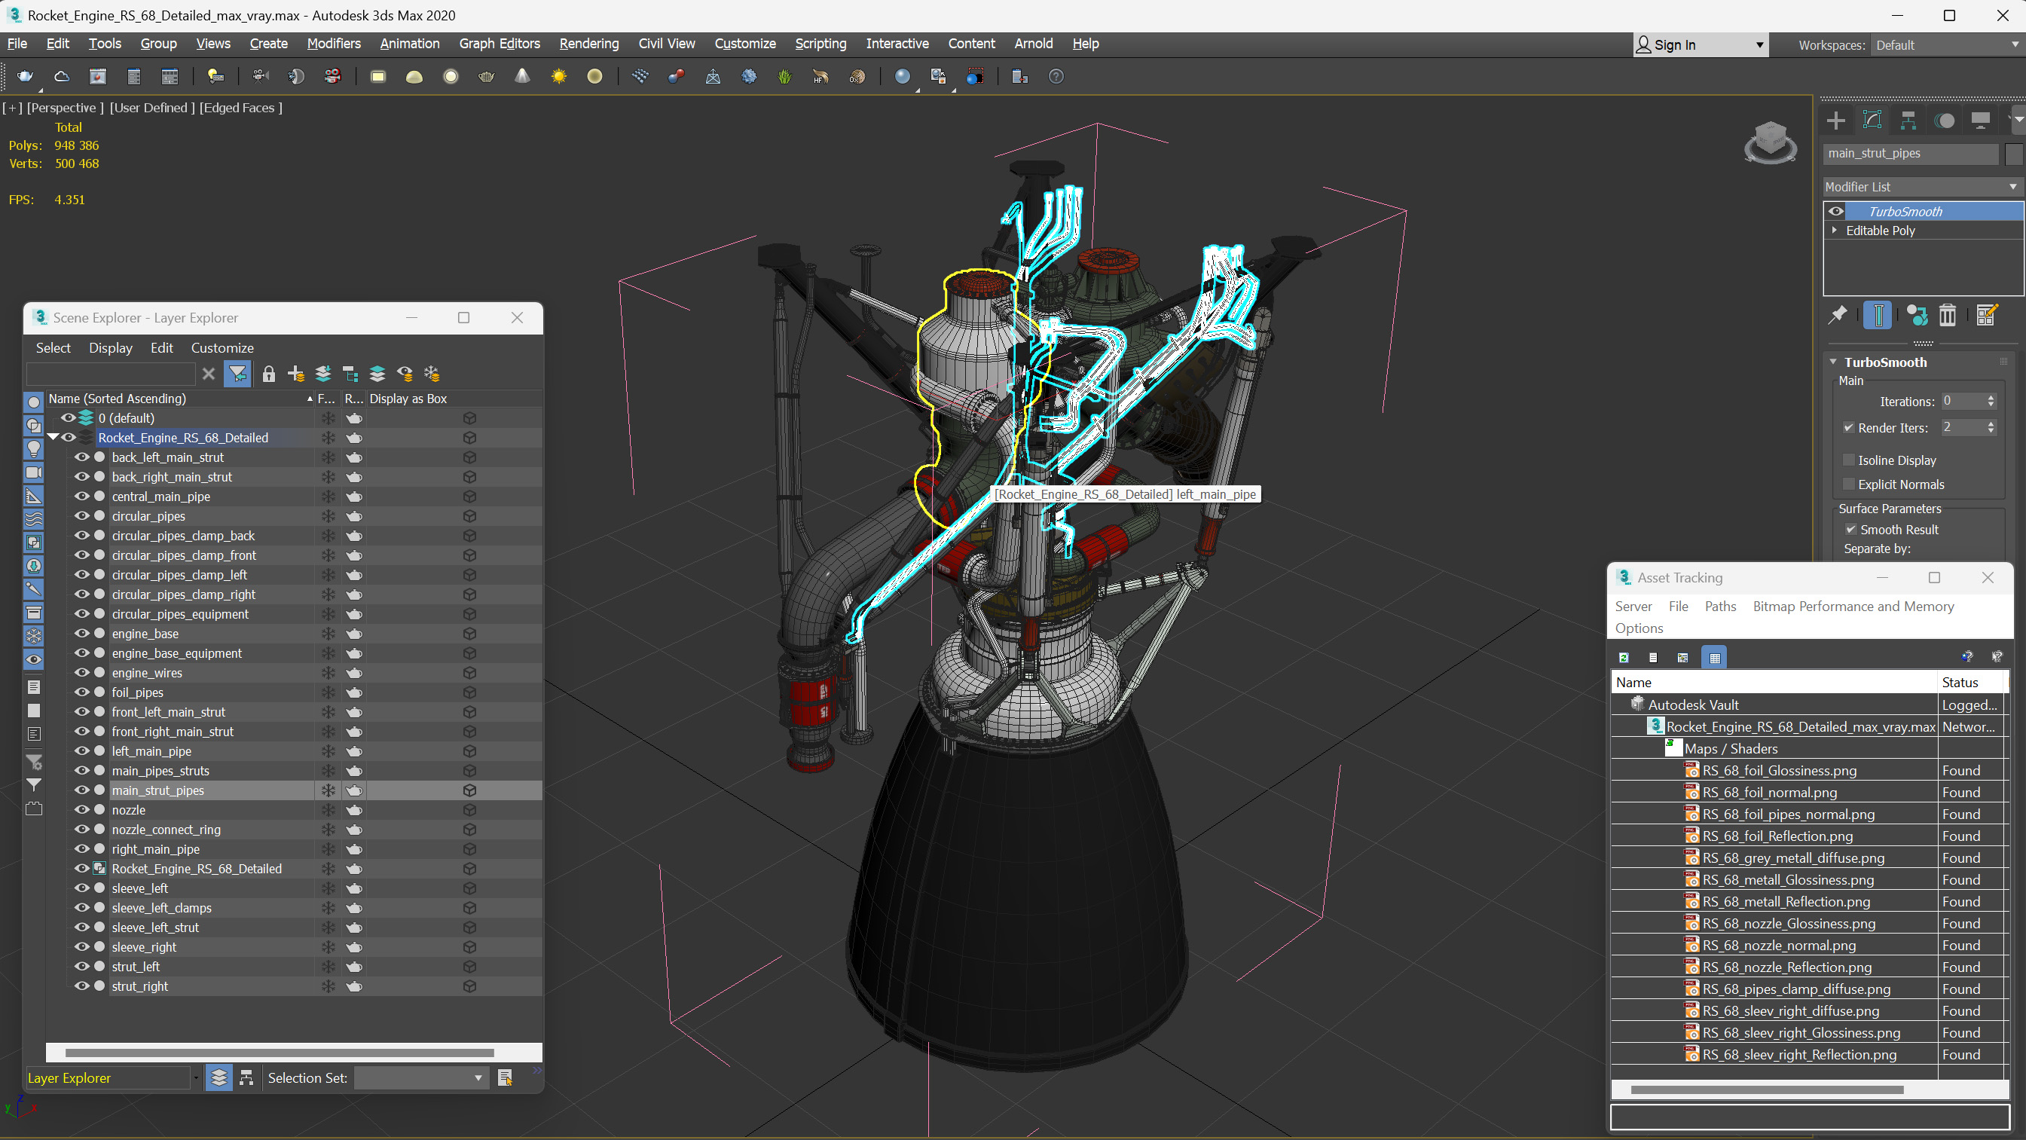This screenshot has height=1140, width=2026.
Task: Click Make Unique icon in modifier stack
Action: coord(1917,316)
